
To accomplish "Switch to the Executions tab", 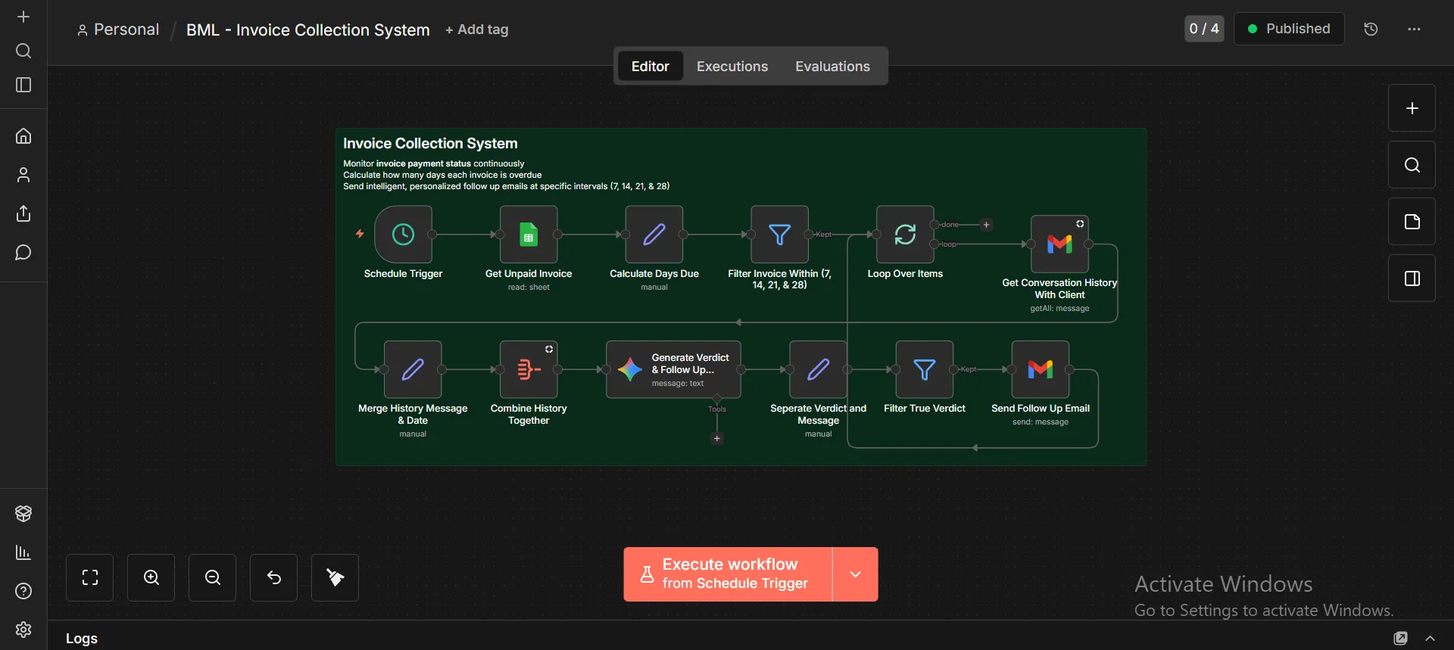I will (732, 67).
